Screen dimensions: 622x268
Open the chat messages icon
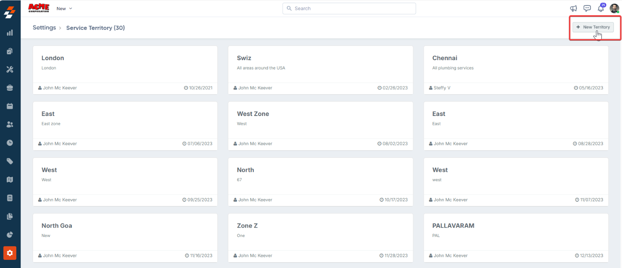[587, 9]
